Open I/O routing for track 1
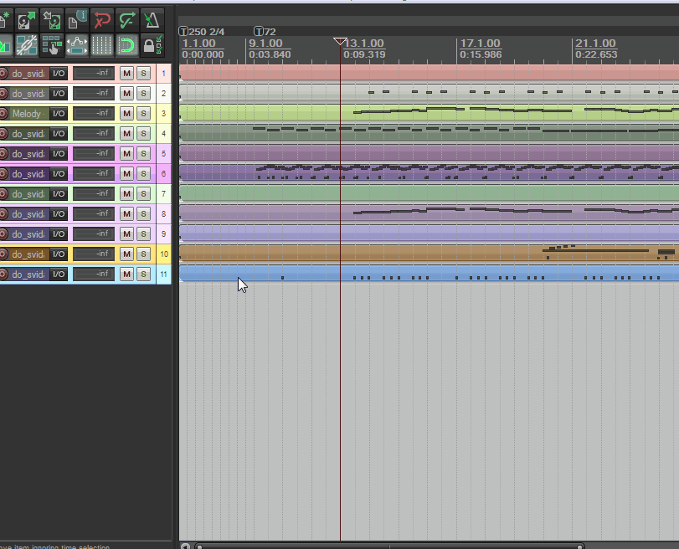Viewport: 679px width, 549px height. click(x=59, y=73)
